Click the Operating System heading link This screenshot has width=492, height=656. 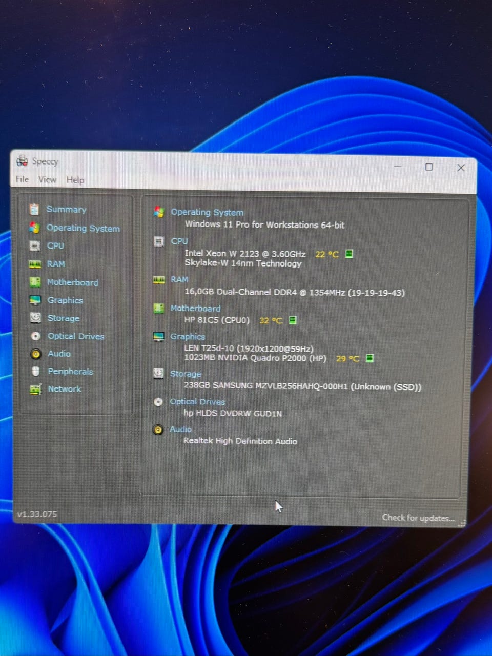(207, 212)
